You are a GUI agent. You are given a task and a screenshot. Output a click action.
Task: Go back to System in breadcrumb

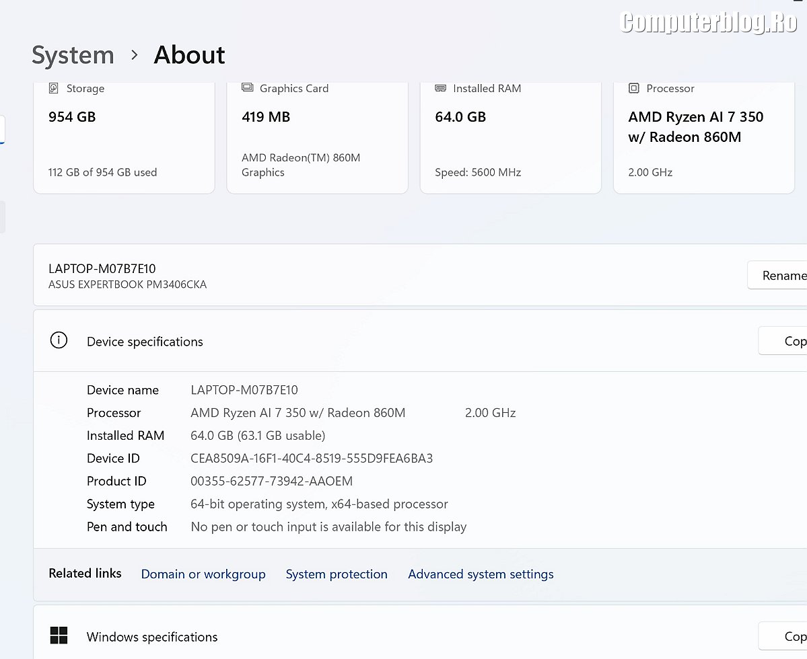(x=73, y=55)
